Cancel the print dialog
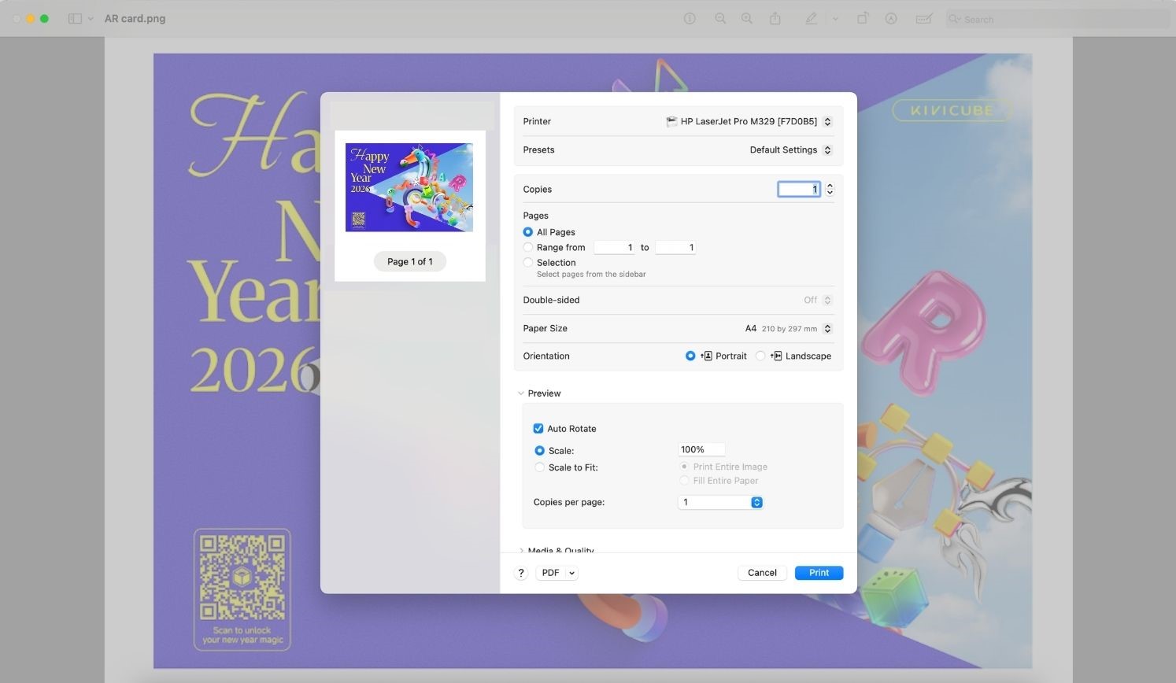Viewport: 1176px width, 683px height. point(762,573)
